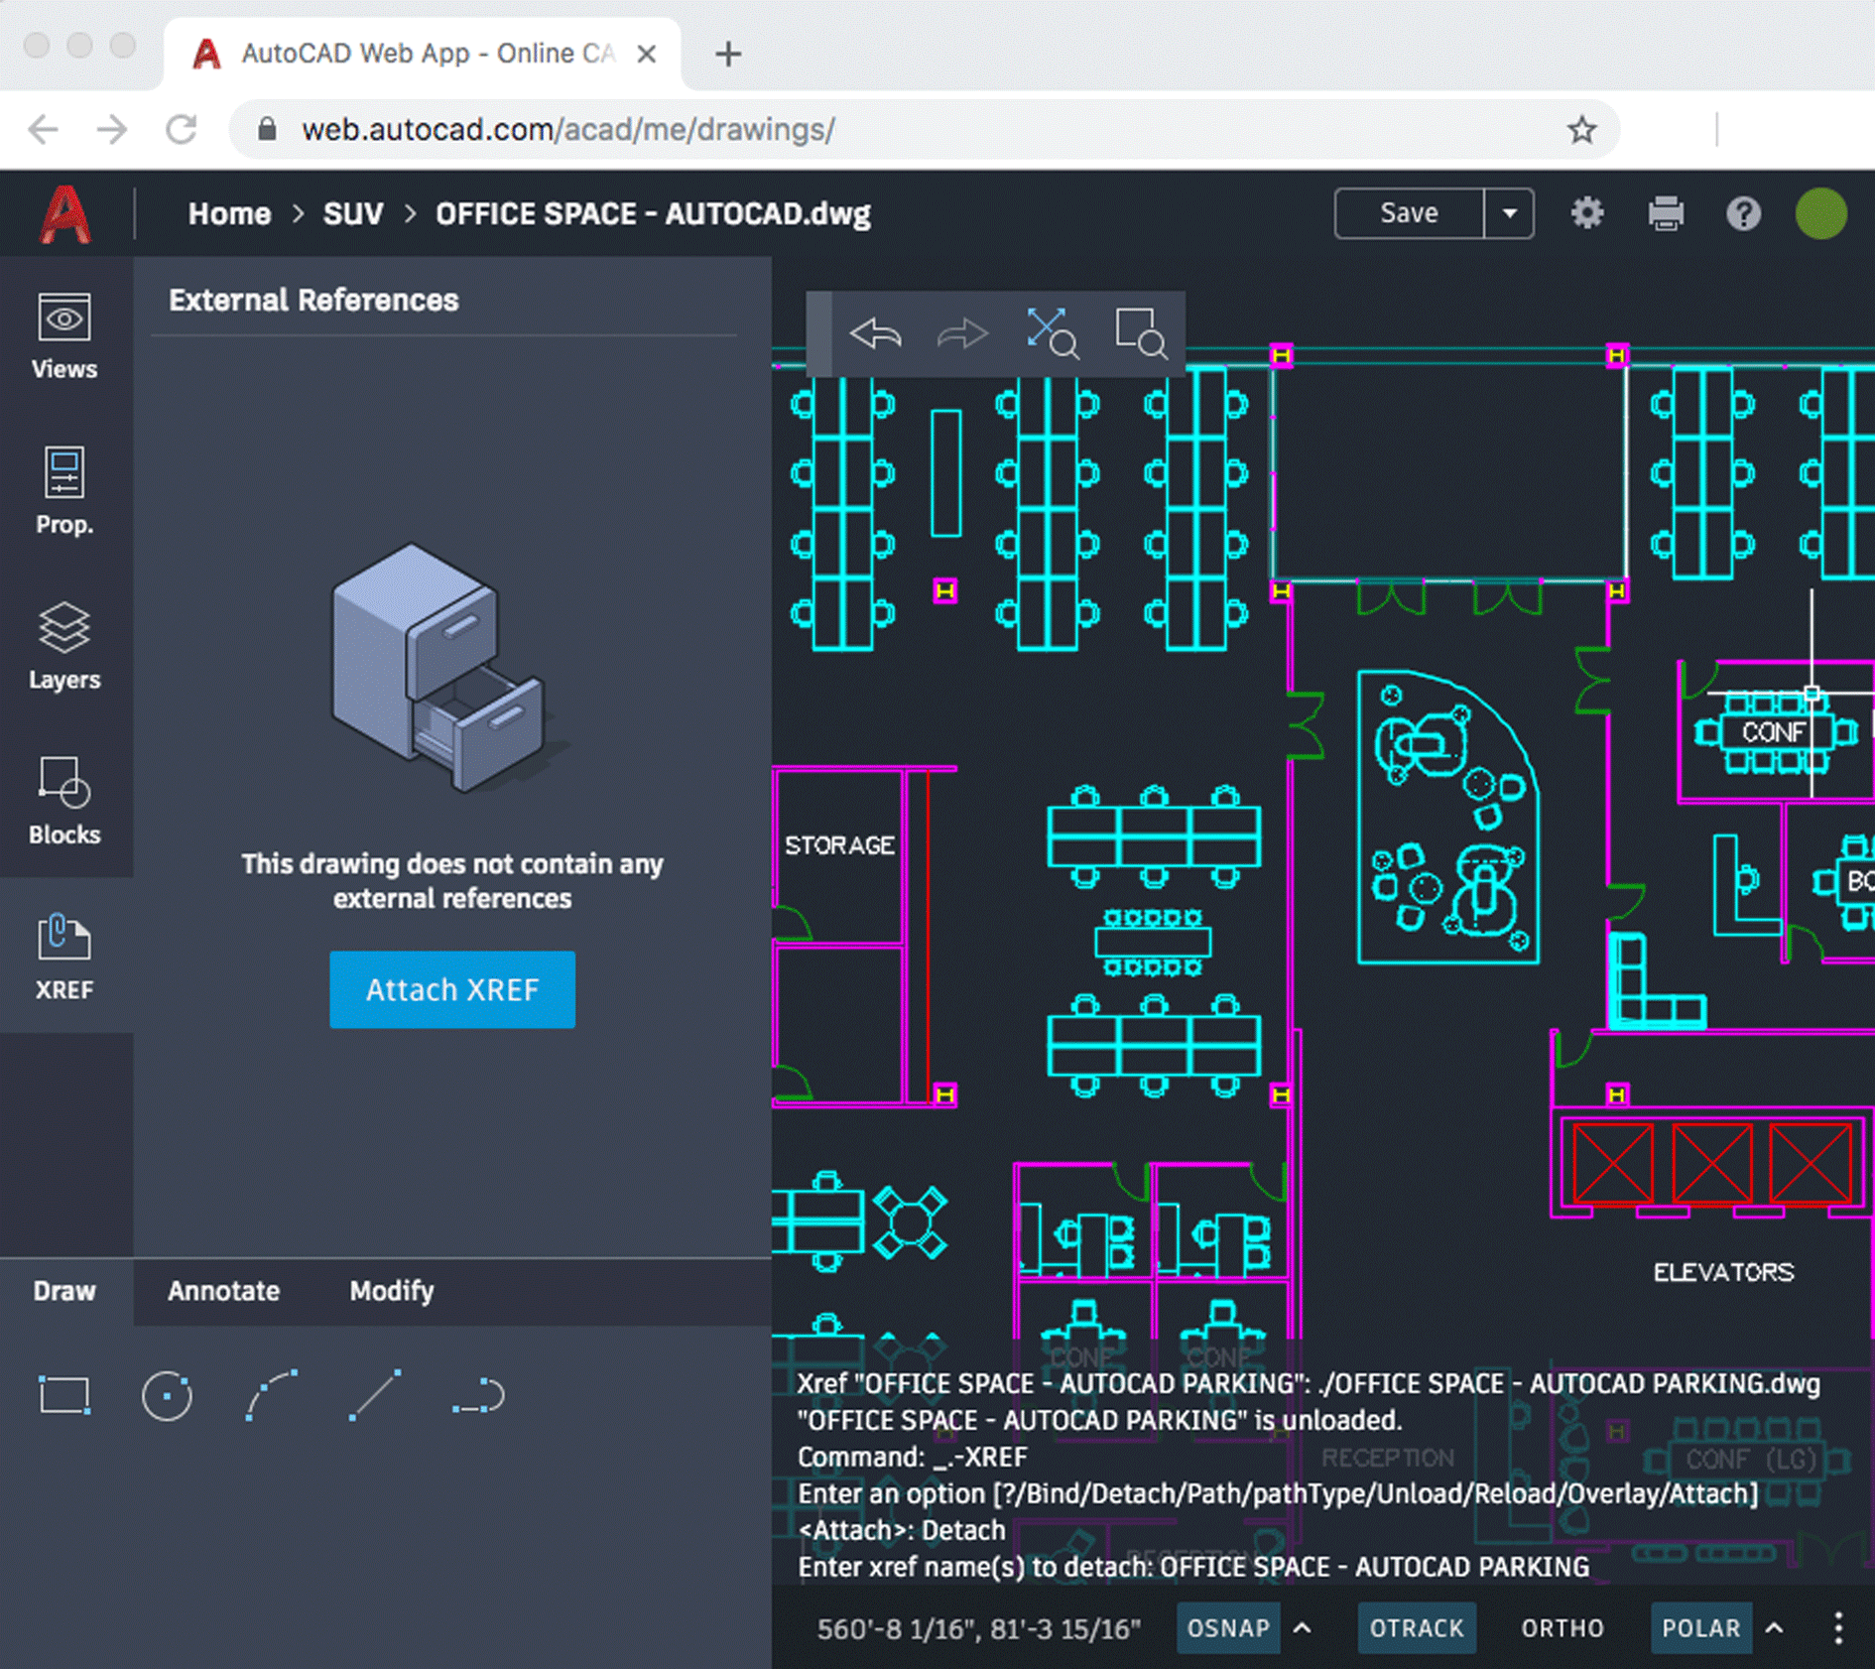Click OFFICE SPACE - AUTOCAD.dwg breadcrumb
Screen dimensions: 1875x1669
(x=653, y=213)
